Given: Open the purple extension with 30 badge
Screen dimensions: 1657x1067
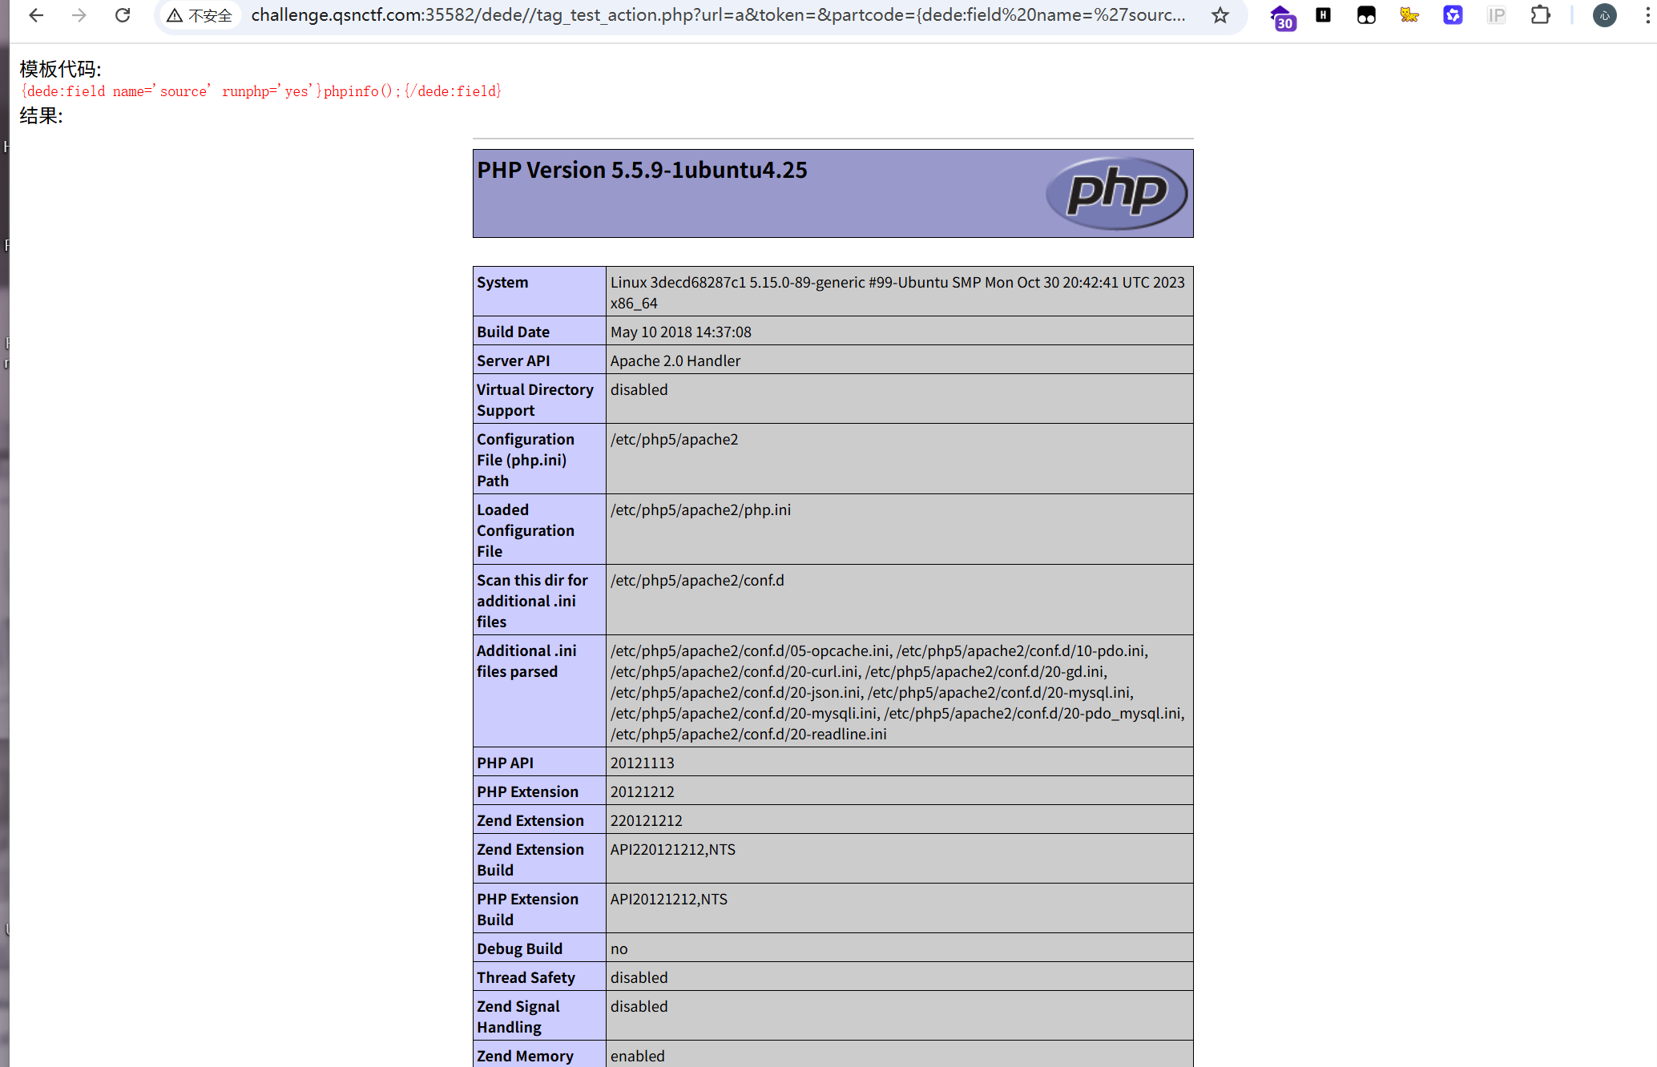Looking at the screenshot, I should click(1282, 17).
